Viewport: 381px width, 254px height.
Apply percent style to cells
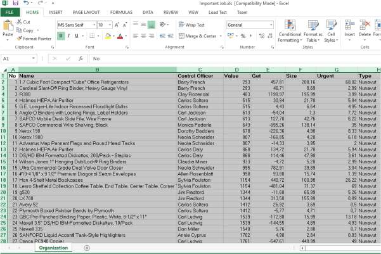click(243, 36)
